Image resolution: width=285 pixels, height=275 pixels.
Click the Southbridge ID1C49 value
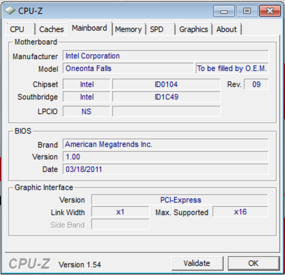pos(166,97)
